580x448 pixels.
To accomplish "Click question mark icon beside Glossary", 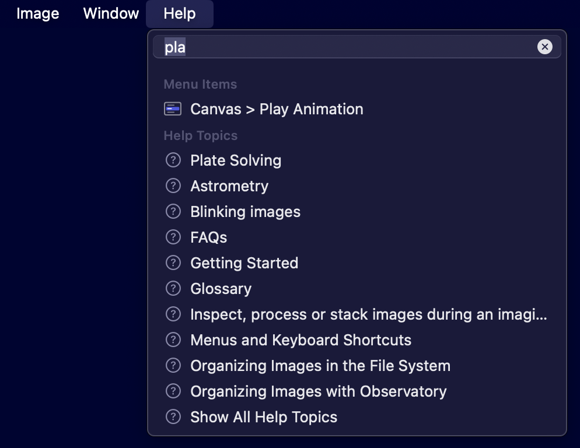I will click(173, 289).
